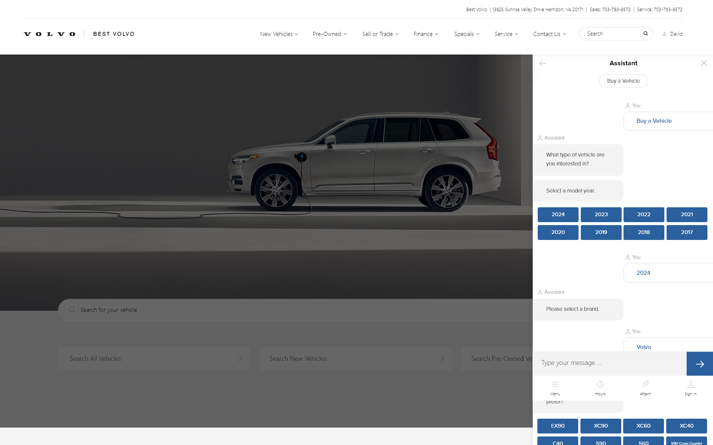The width and height of the screenshot is (713, 445).
Task: Click the Assistant panel title
Action: click(623, 63)
